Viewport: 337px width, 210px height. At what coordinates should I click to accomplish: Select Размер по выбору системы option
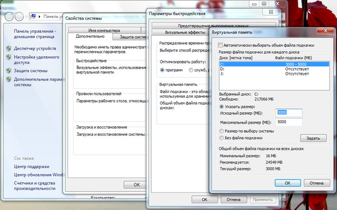221,131
